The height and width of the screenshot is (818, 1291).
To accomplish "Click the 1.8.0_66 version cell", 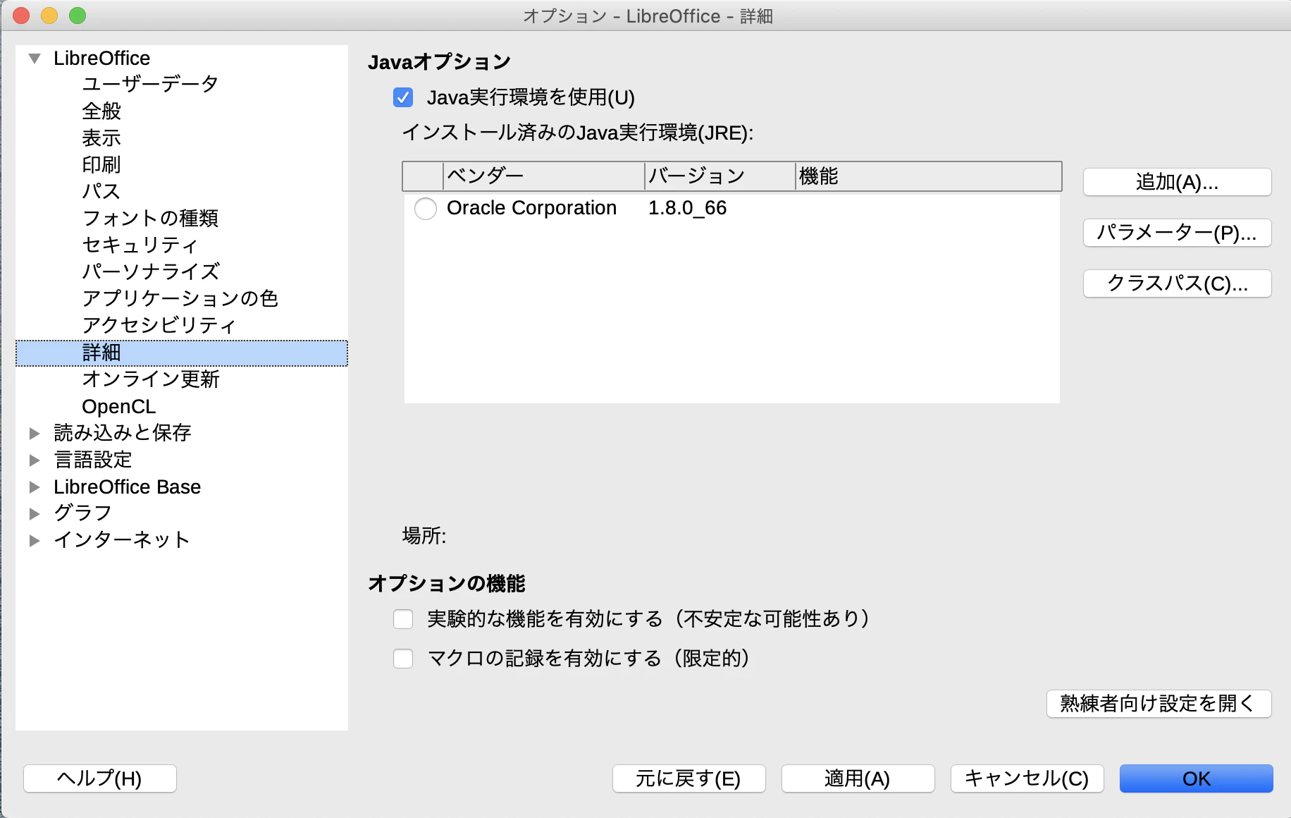I will [x=687, y=208].
